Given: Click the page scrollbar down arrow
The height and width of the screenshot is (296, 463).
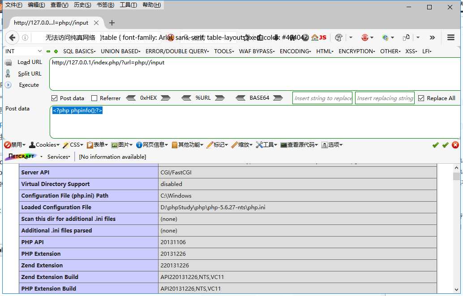Looking at the screenshot, I should pyautogui.click(x=456, y=290).
